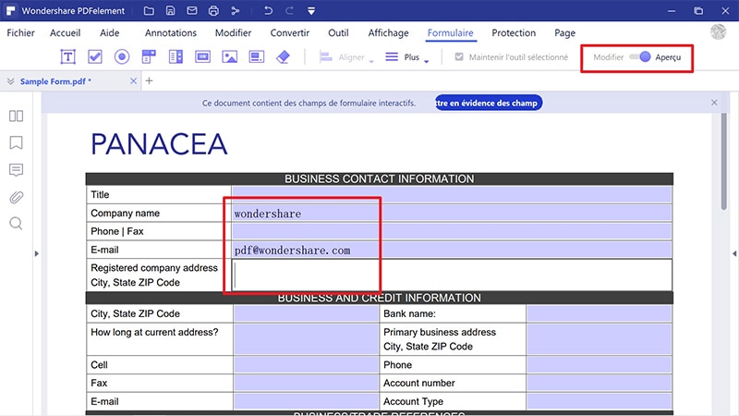Viewport: 739px width, 416px height.
Task: Print the document using printer icon
Action: (x=213, y=10)
